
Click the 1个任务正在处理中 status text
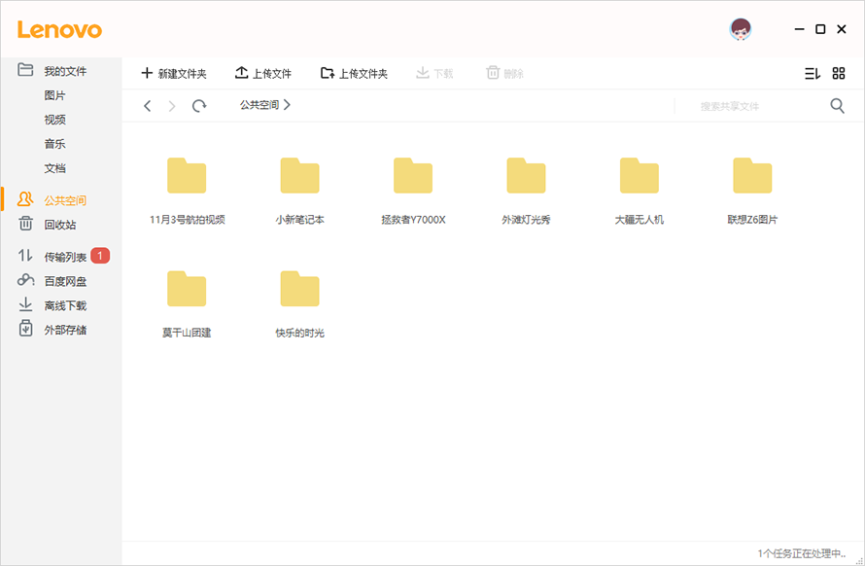pos(802,553)
